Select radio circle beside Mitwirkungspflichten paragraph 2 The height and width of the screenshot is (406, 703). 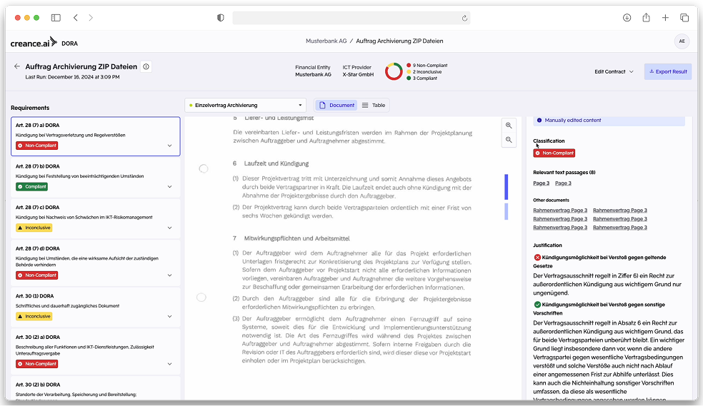coord(201,298)
